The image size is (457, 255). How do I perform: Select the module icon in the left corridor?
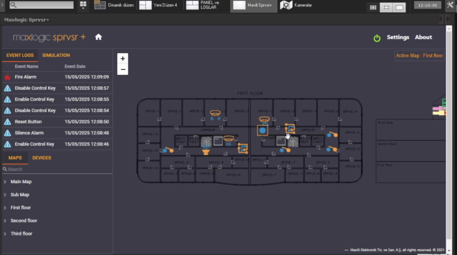(242, 148)
